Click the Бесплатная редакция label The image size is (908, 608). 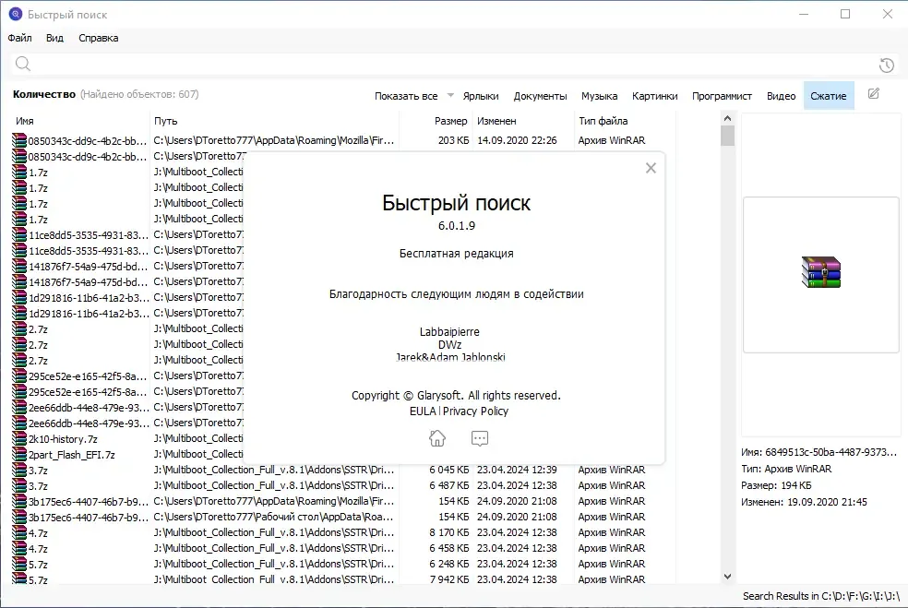point(457,254)
